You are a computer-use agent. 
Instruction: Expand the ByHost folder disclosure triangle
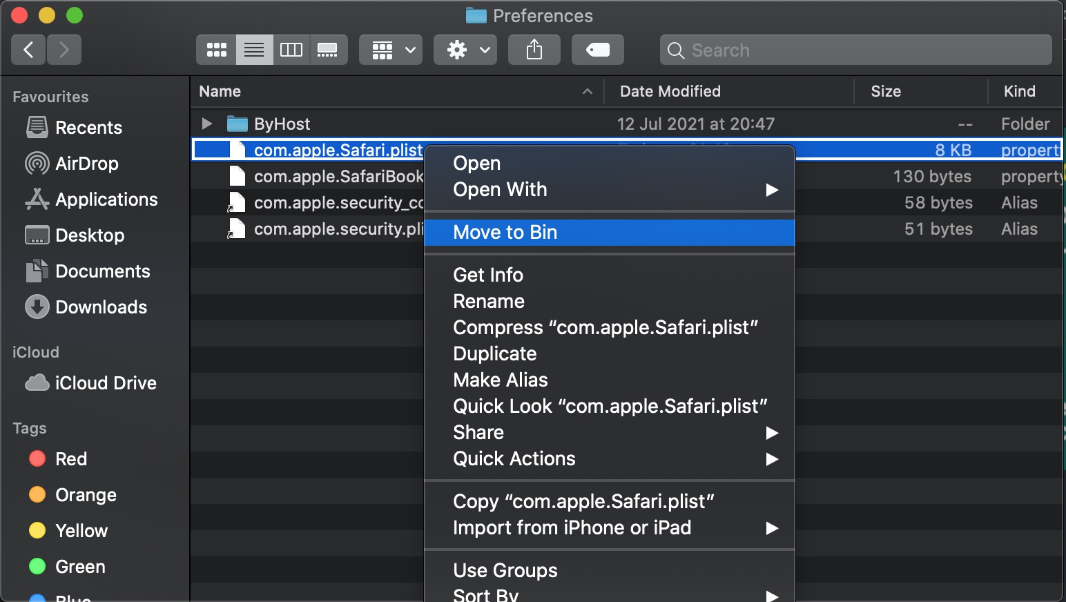coord(206,124)
